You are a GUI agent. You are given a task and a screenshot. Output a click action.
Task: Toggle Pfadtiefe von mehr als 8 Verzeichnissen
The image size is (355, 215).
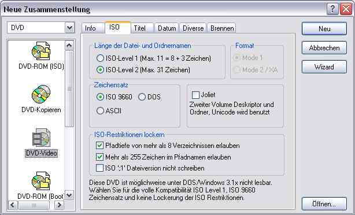point(99,145)
